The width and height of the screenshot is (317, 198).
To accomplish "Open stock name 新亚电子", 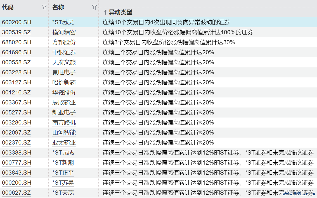I will 64,113.
